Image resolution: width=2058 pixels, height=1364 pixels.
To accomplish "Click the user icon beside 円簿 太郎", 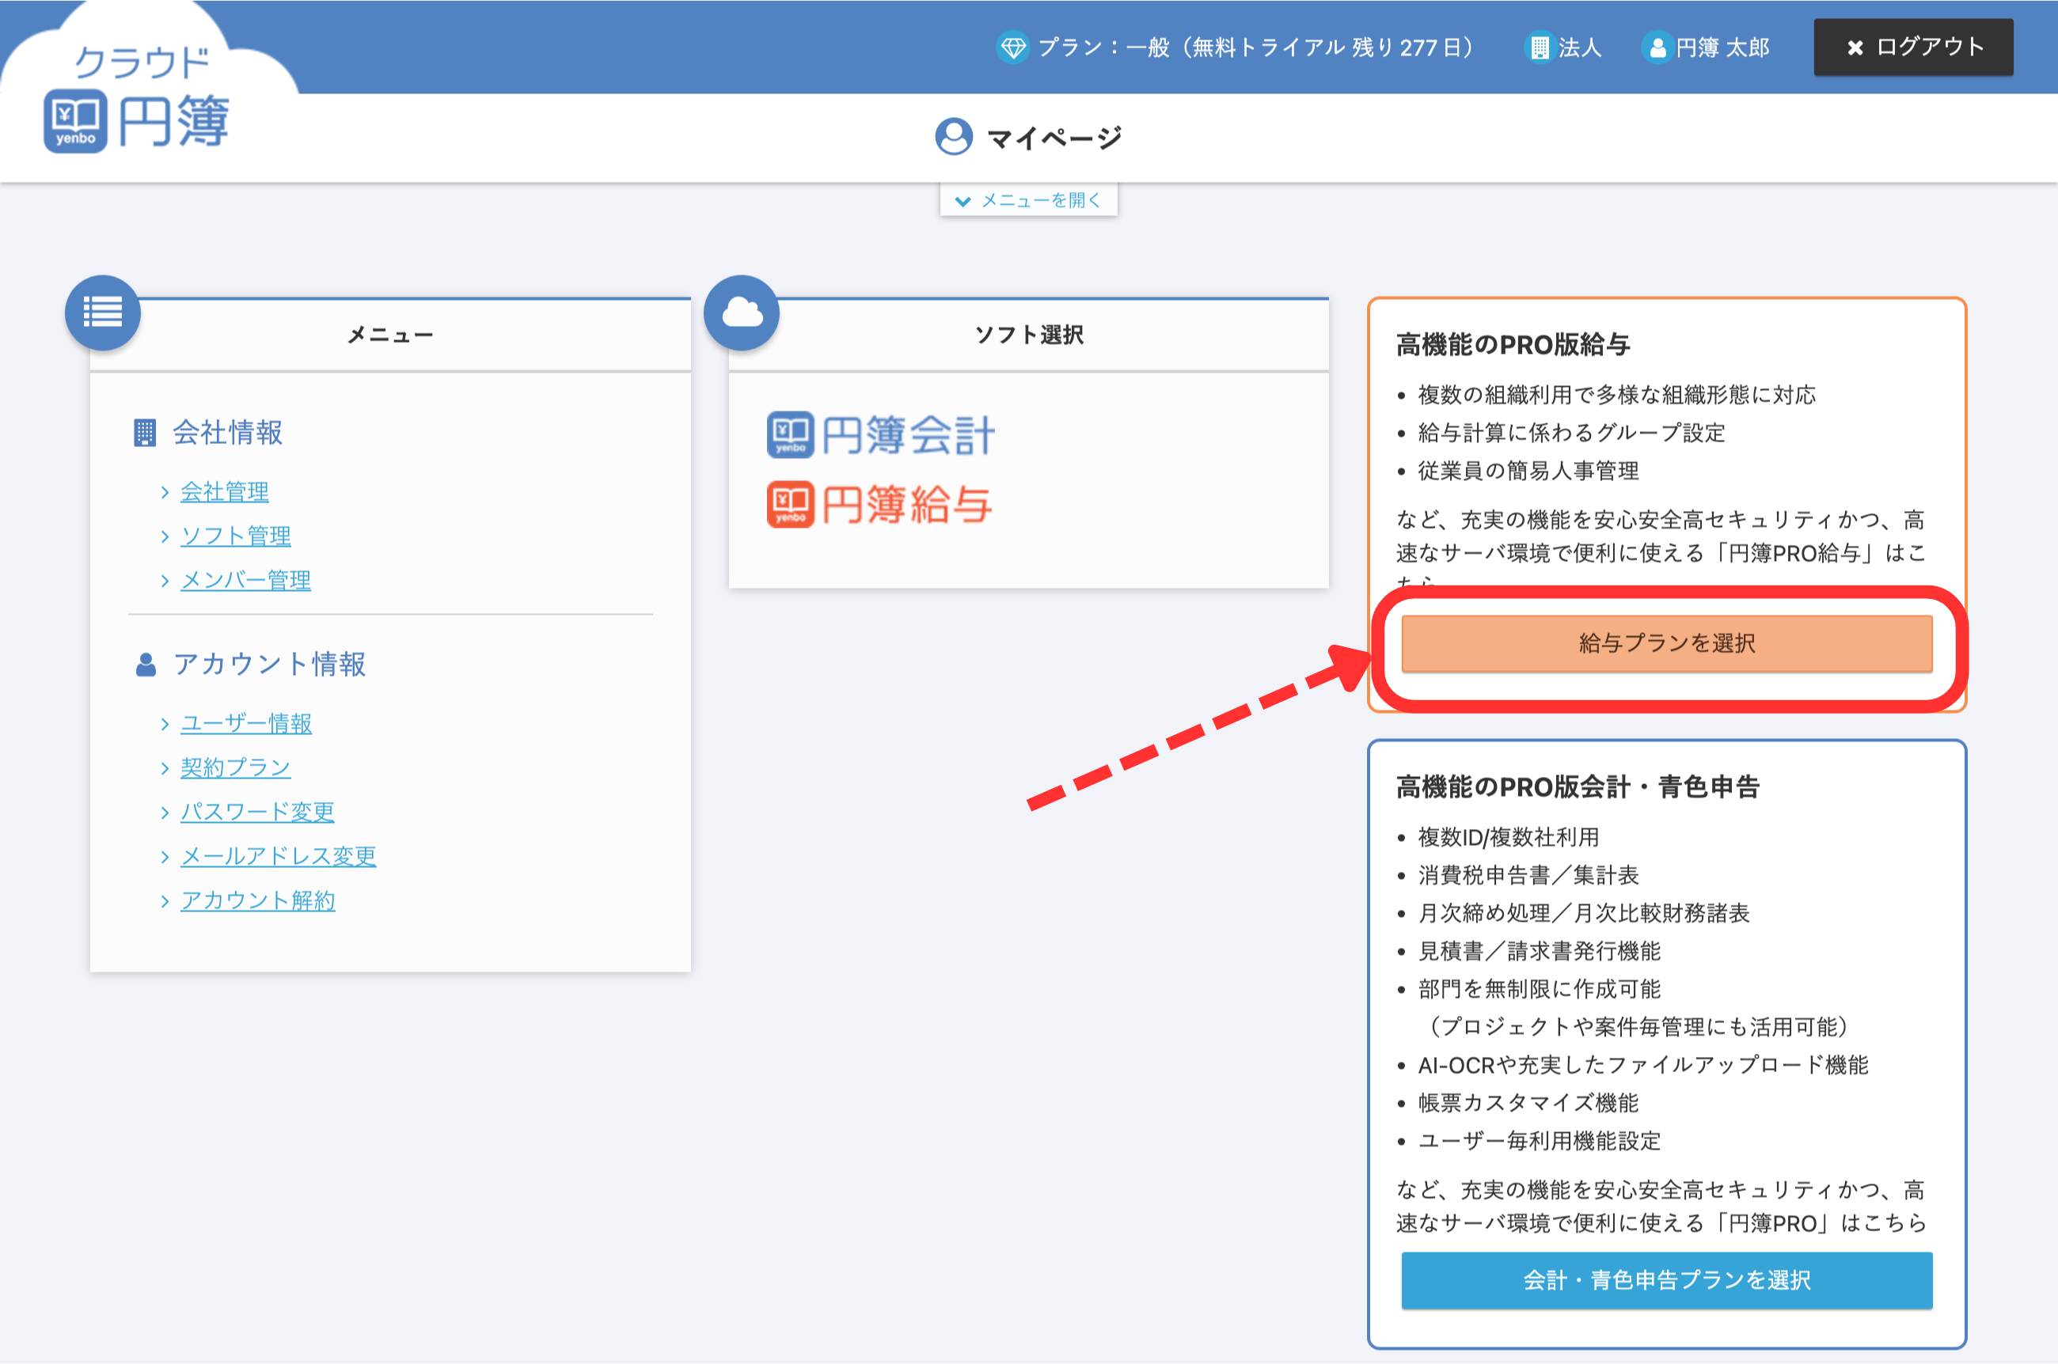I will 1657,47.
